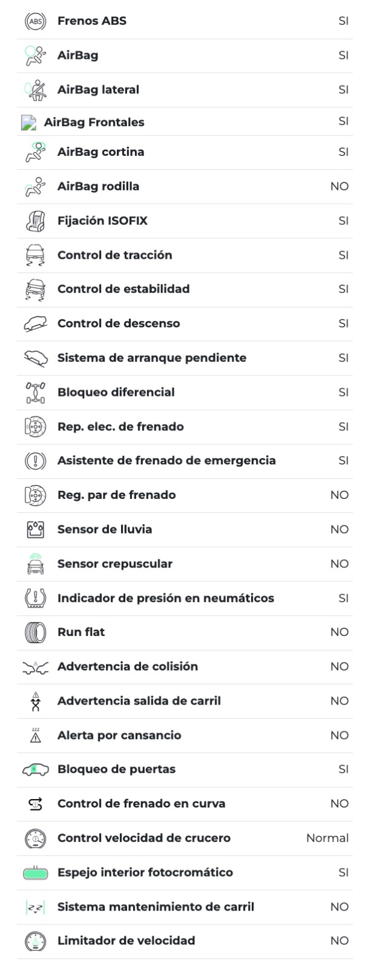Click the ISOFIX child seat icon

(35, 221)
